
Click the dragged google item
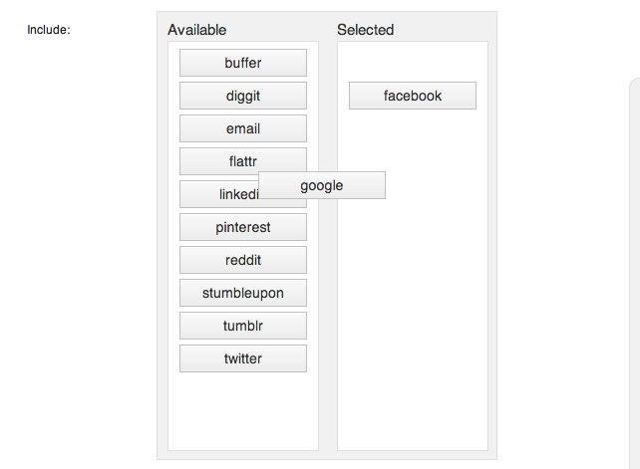click(x=321, y=185)
